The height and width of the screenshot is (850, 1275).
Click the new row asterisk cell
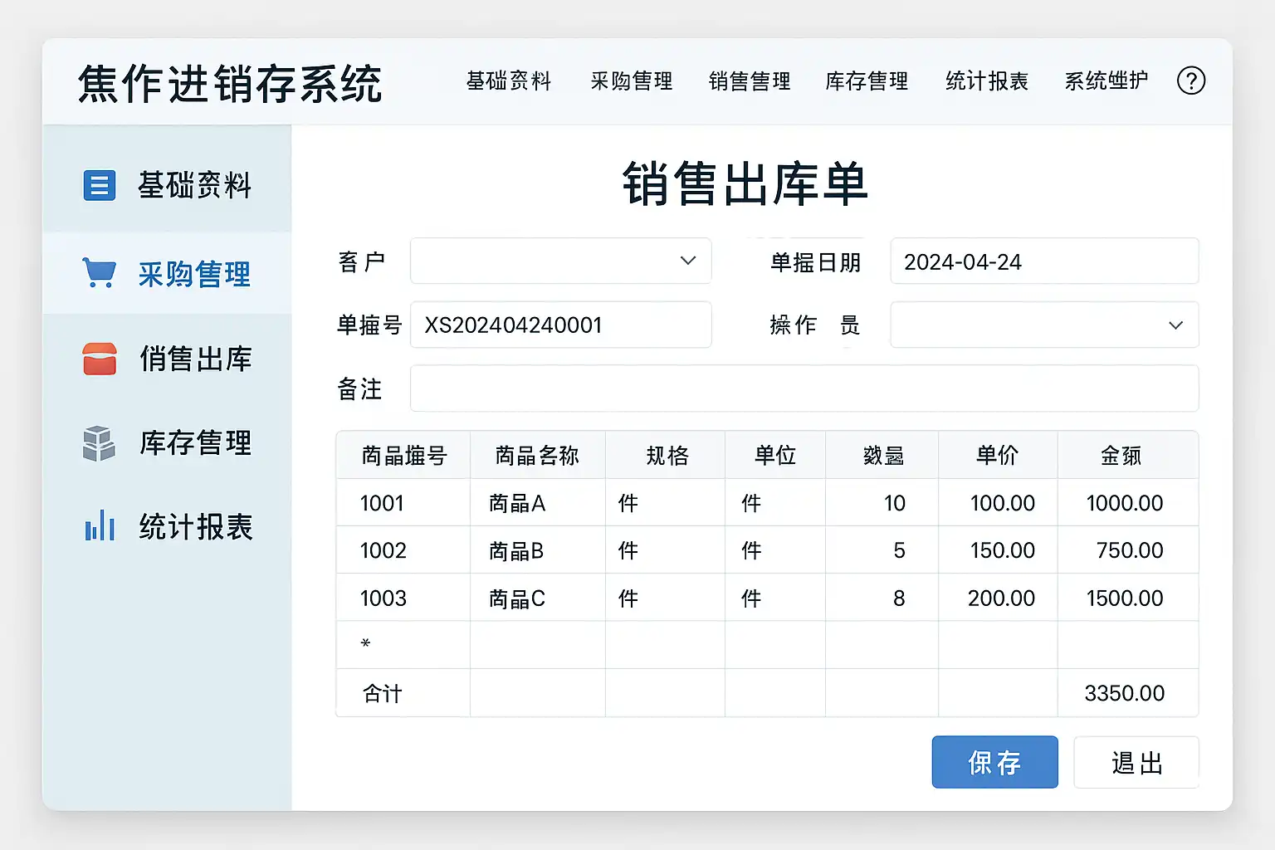click(366, 645)
